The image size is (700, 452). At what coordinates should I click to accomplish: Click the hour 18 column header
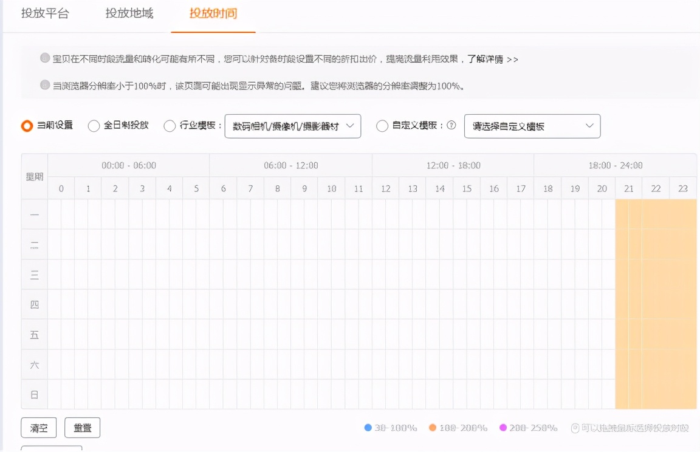(x=547, y=188)
